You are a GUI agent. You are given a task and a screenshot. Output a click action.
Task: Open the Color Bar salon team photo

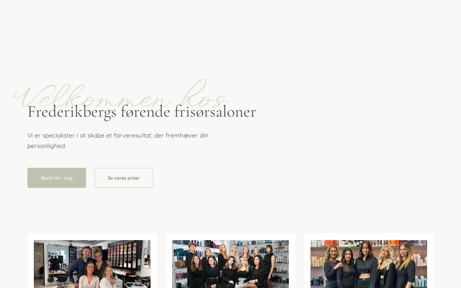[x=92, y=264]
